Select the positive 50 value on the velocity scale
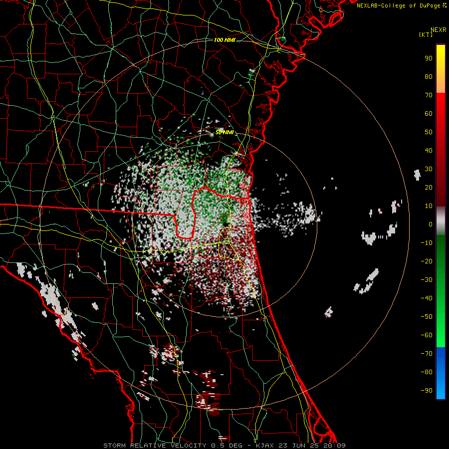Image resolution: width=449 pixels, height=449 pixels. point(429,132)
